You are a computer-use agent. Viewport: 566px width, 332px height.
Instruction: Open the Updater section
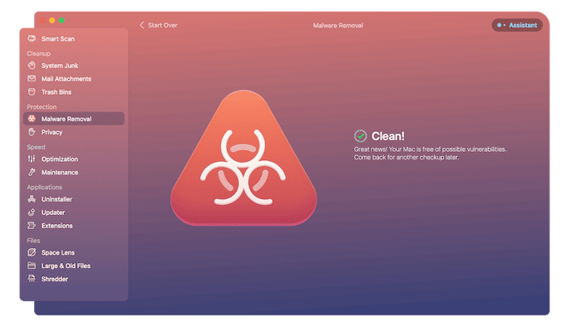74,212
